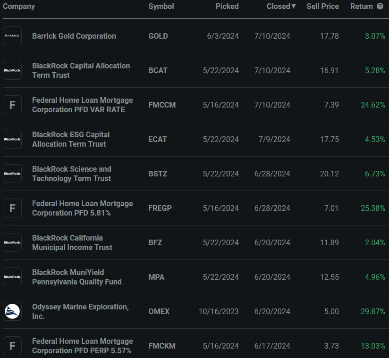
Task: Click the BlackRock logo beside BCAT row
Action: tap(12, 70)
